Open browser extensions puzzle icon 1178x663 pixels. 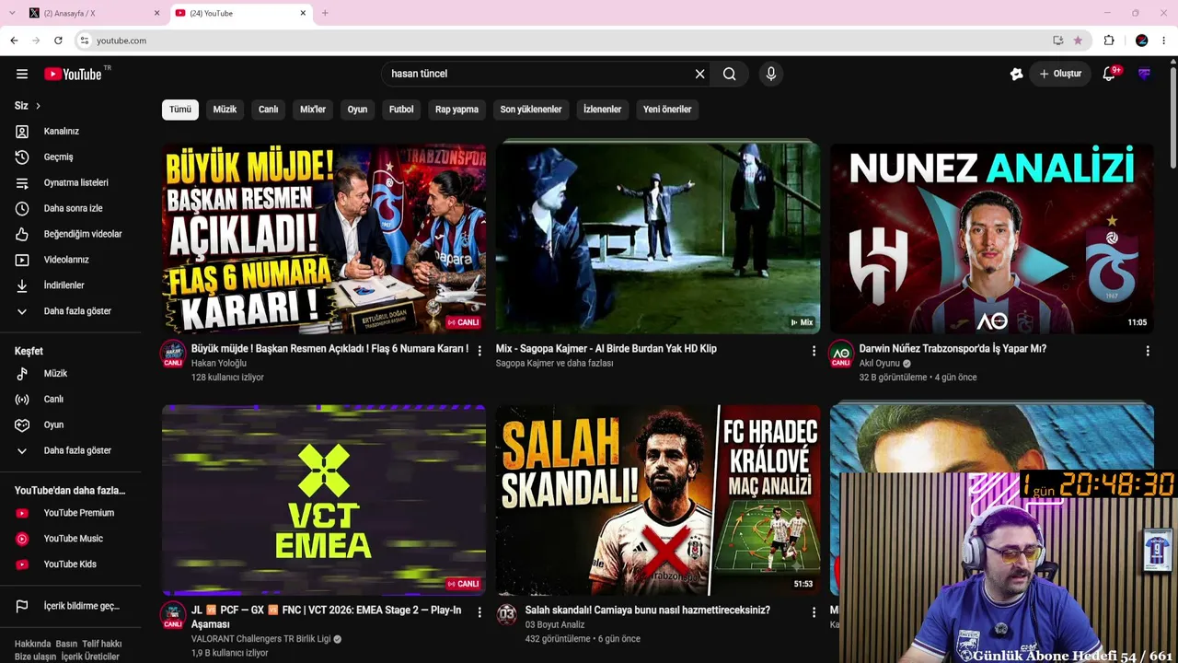[x=1109, y=41]
